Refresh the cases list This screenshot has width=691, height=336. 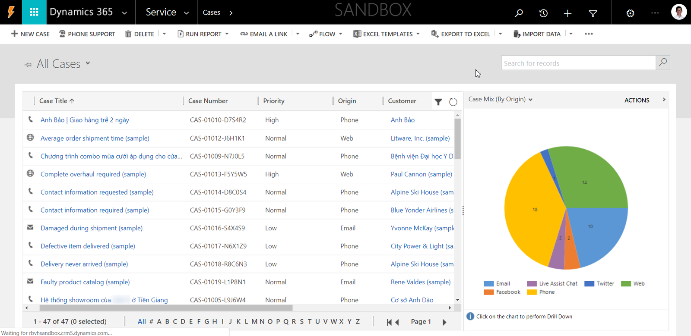453,102
